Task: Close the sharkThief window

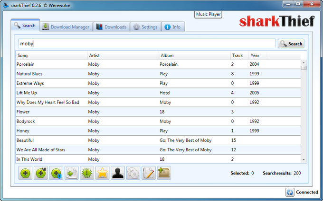Action: (x=312, y=4)
